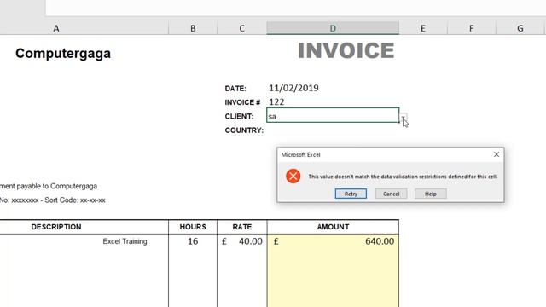This screenshot has height=307, width=546.
Task: Select column G header
Action: [520, 28]
